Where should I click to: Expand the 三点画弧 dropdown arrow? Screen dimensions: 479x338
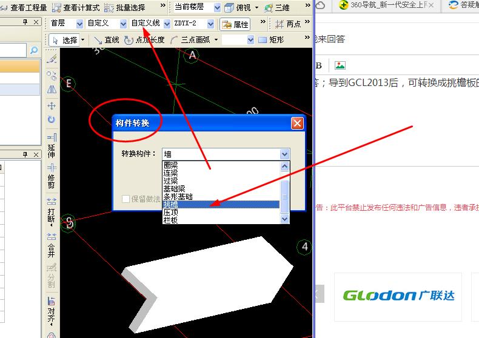click(x=216, y=39)
